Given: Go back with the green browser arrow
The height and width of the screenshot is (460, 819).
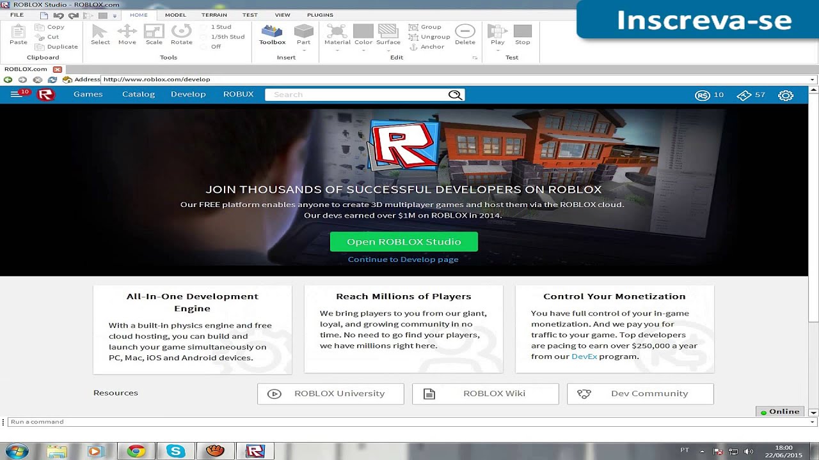Looking at the screenshot, I should [x=8, y=80].
